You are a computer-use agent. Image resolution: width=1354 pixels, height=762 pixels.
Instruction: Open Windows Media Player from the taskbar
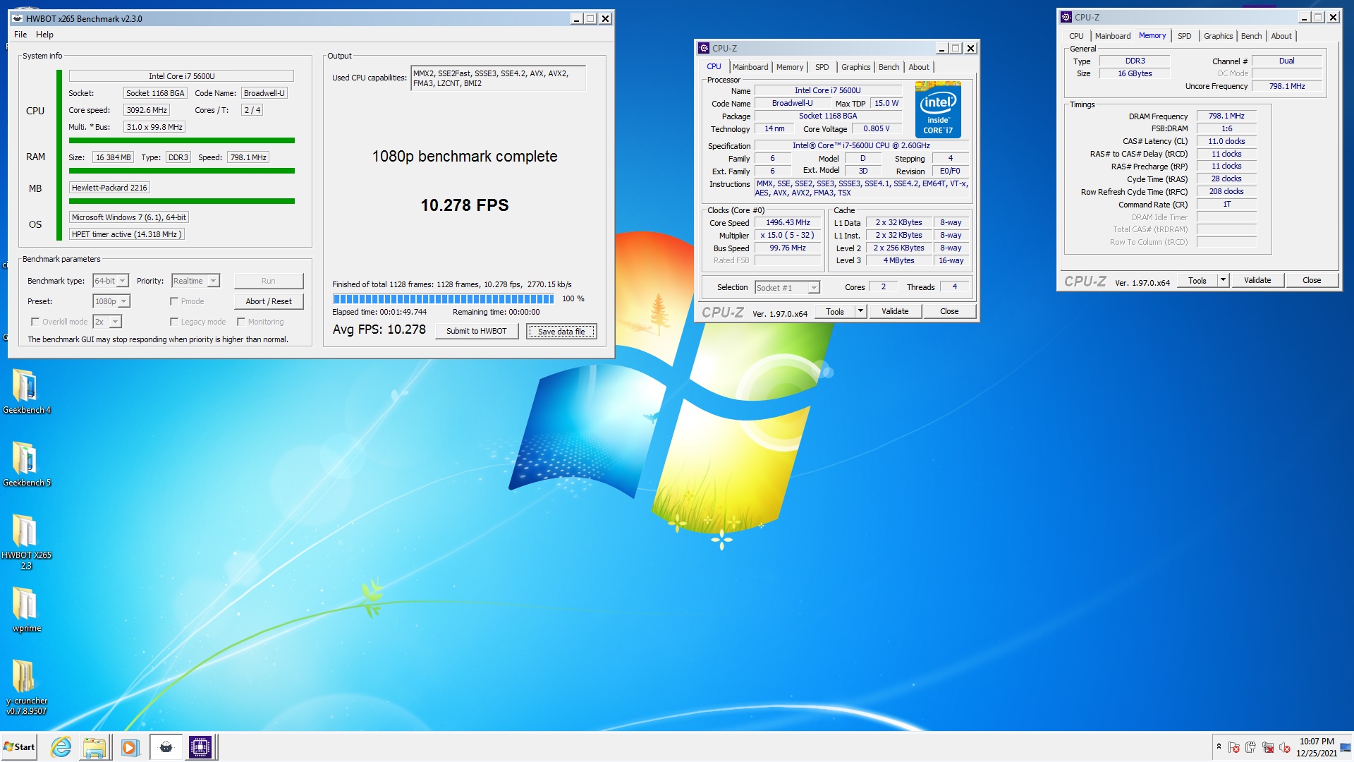[130, 746]
